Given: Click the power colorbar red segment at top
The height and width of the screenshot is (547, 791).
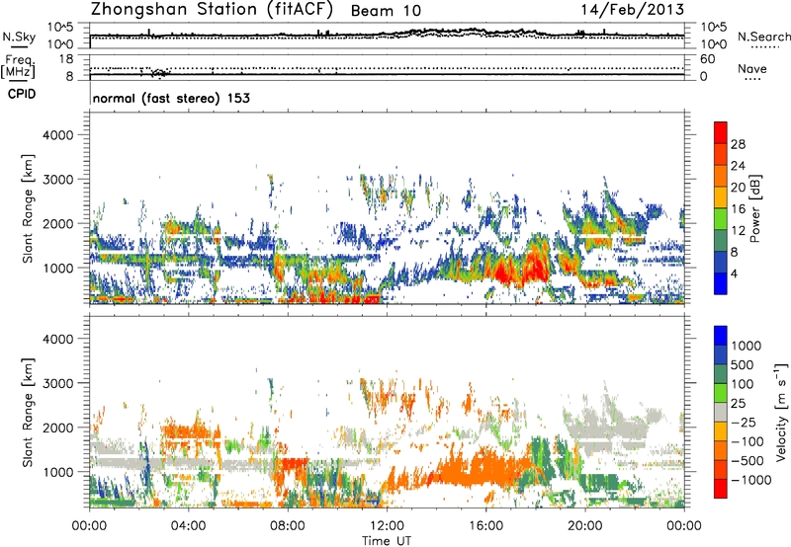Looking at the screenshot, I should pos(721,132).
